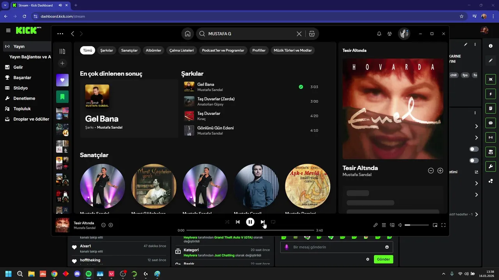499x280 pixels.
Task: Pause the current track
Action: pos(250,222)
